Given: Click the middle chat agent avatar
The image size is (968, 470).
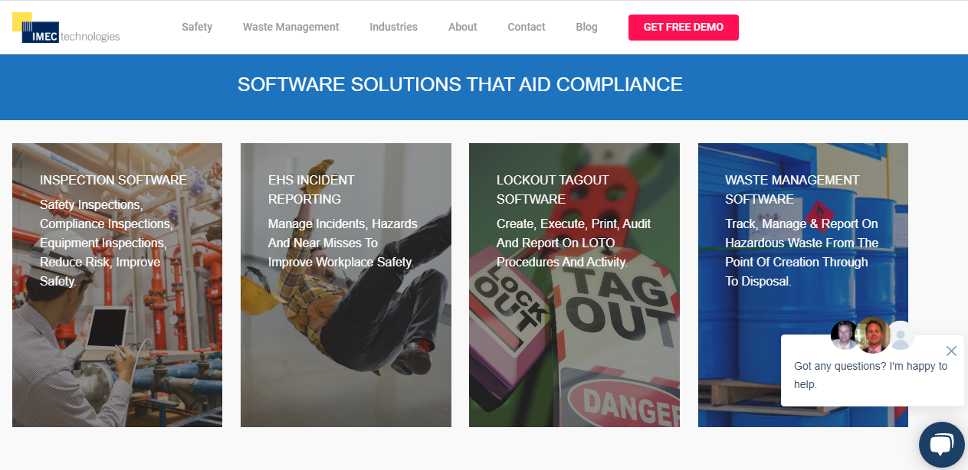Looking at the screenshot, I should pyautogui.click(x=872, y=335).
